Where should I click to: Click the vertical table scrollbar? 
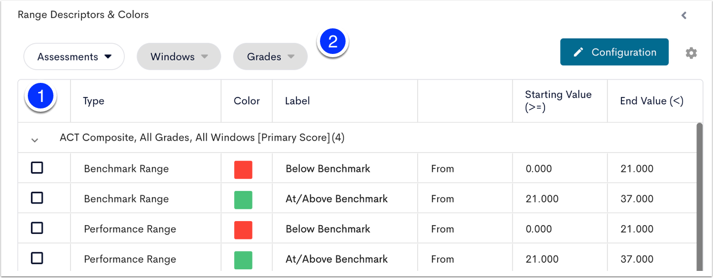[x=699, y=196]
